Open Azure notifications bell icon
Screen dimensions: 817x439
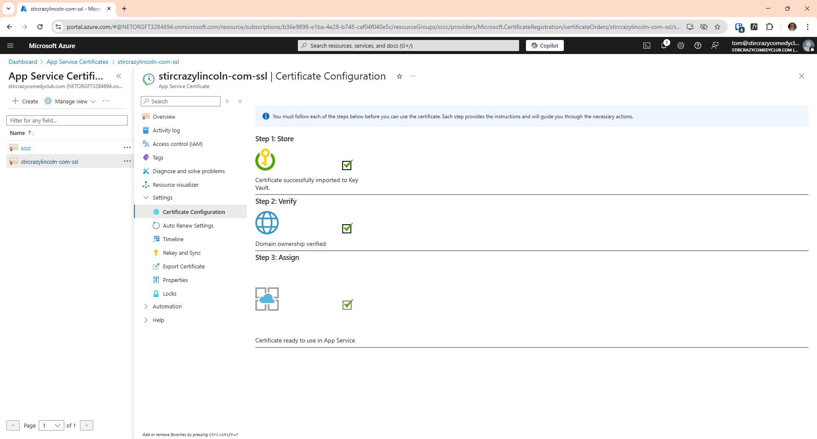tap(664, 46)
